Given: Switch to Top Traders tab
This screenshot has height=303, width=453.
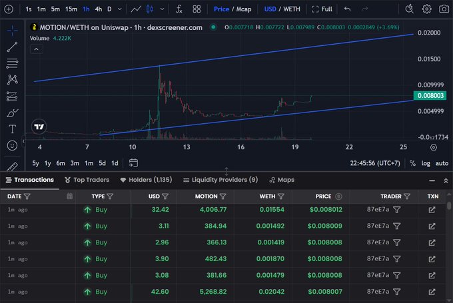Looking at the screenshot, I should 87,180.
